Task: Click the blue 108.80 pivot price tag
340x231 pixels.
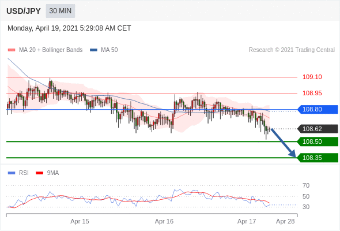Action: 318,109
